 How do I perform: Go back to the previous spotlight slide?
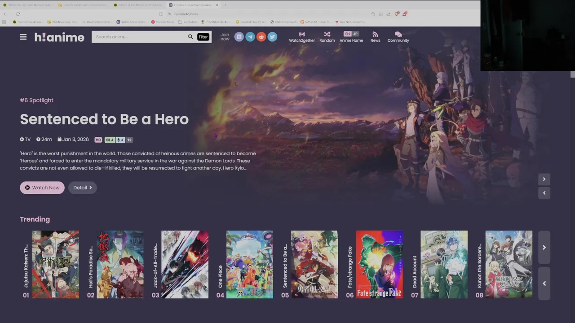[544, 193]
